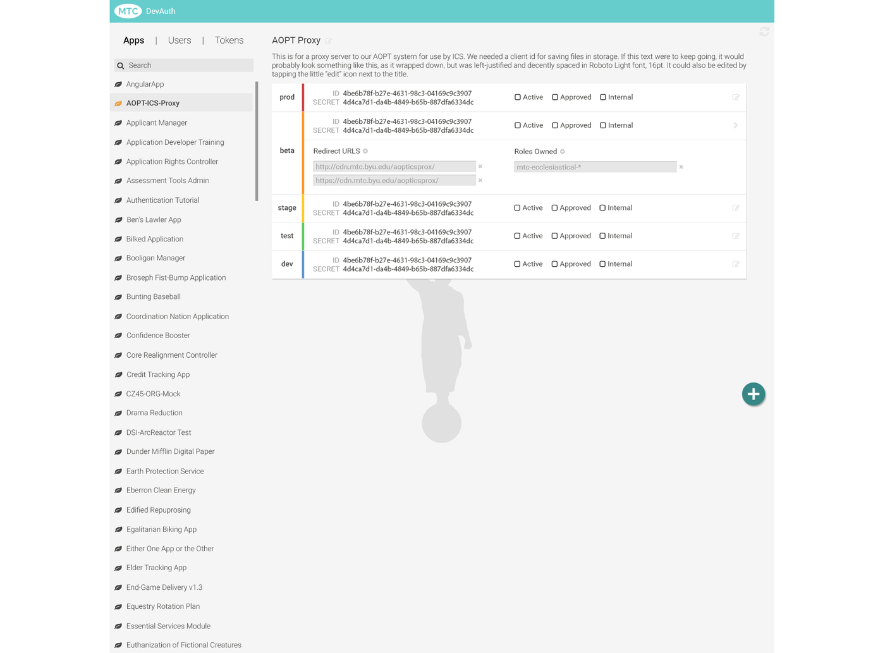The height and width of the screenshot is (653, 885).
Task: Add a role via the Roles Owned plus icon
Action: tap(562, 151)
